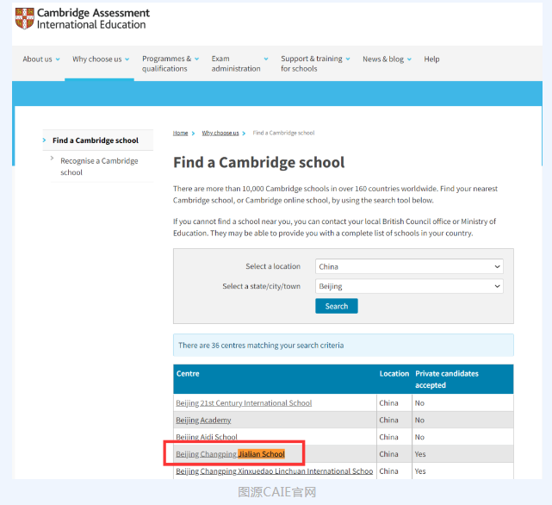Click the Home breadcrumb link
552x505 pixels.
coord(180,134)
